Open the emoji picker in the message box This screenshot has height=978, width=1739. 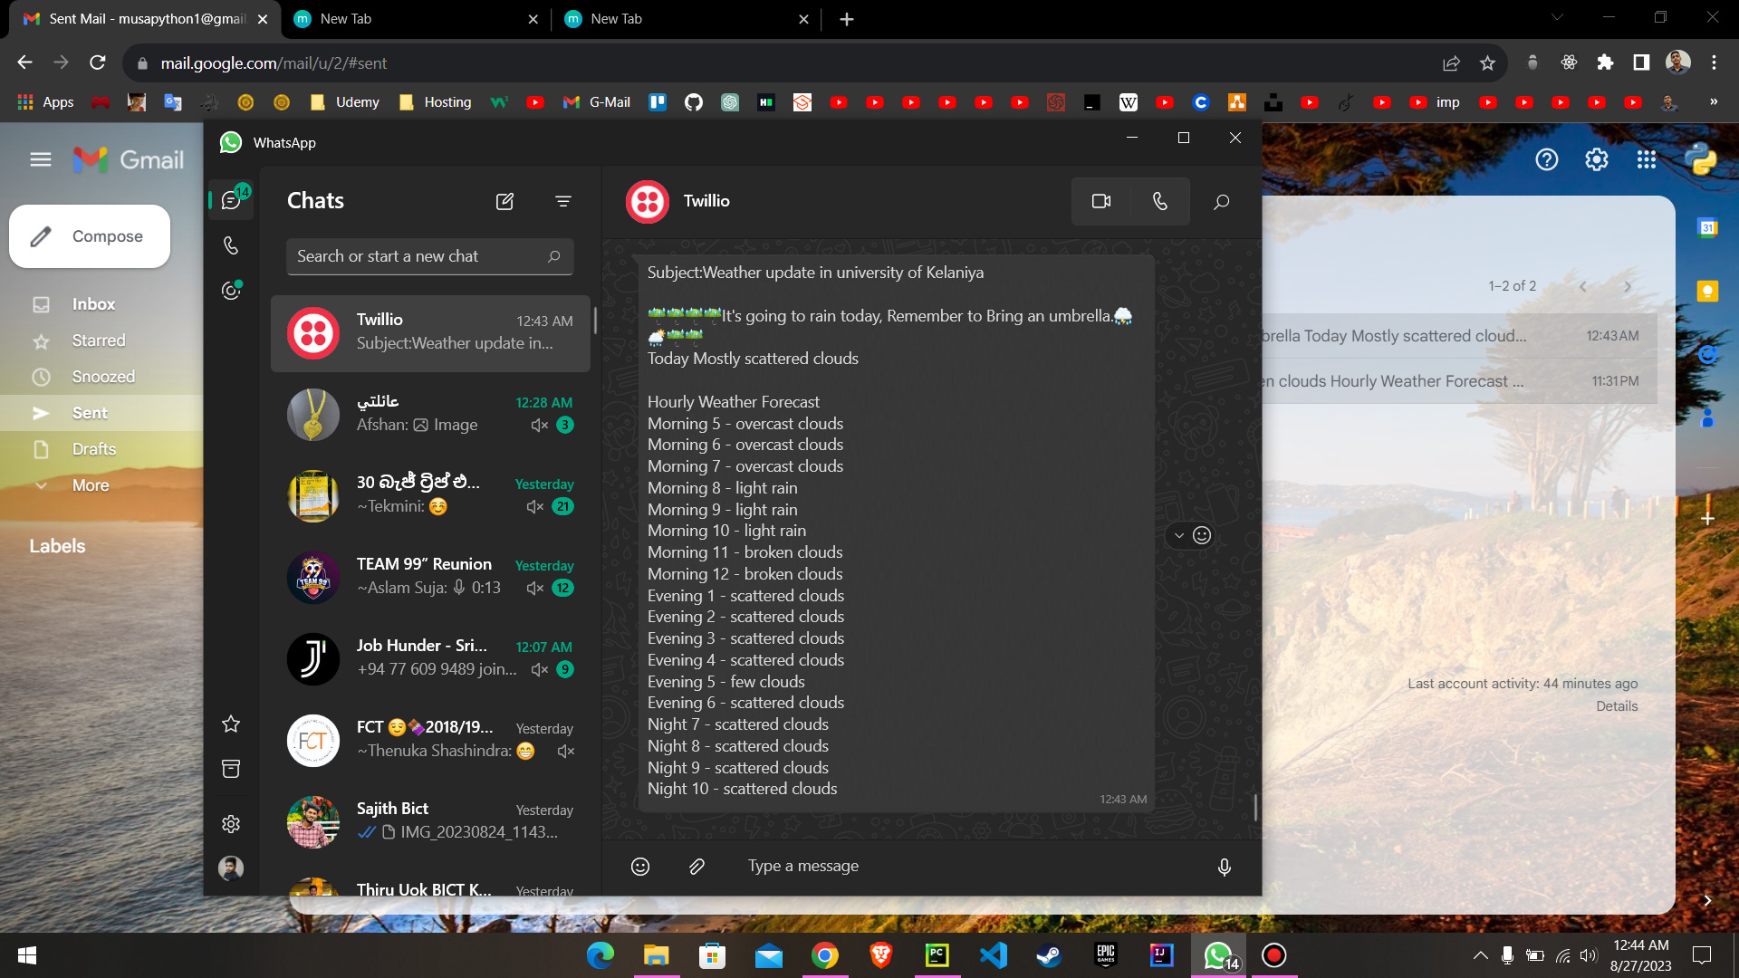(639, 867)
